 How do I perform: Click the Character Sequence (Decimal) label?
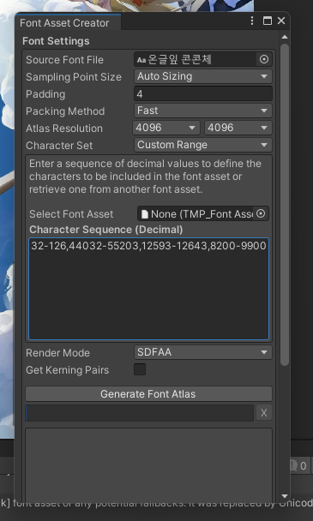[x=106, y=230]
